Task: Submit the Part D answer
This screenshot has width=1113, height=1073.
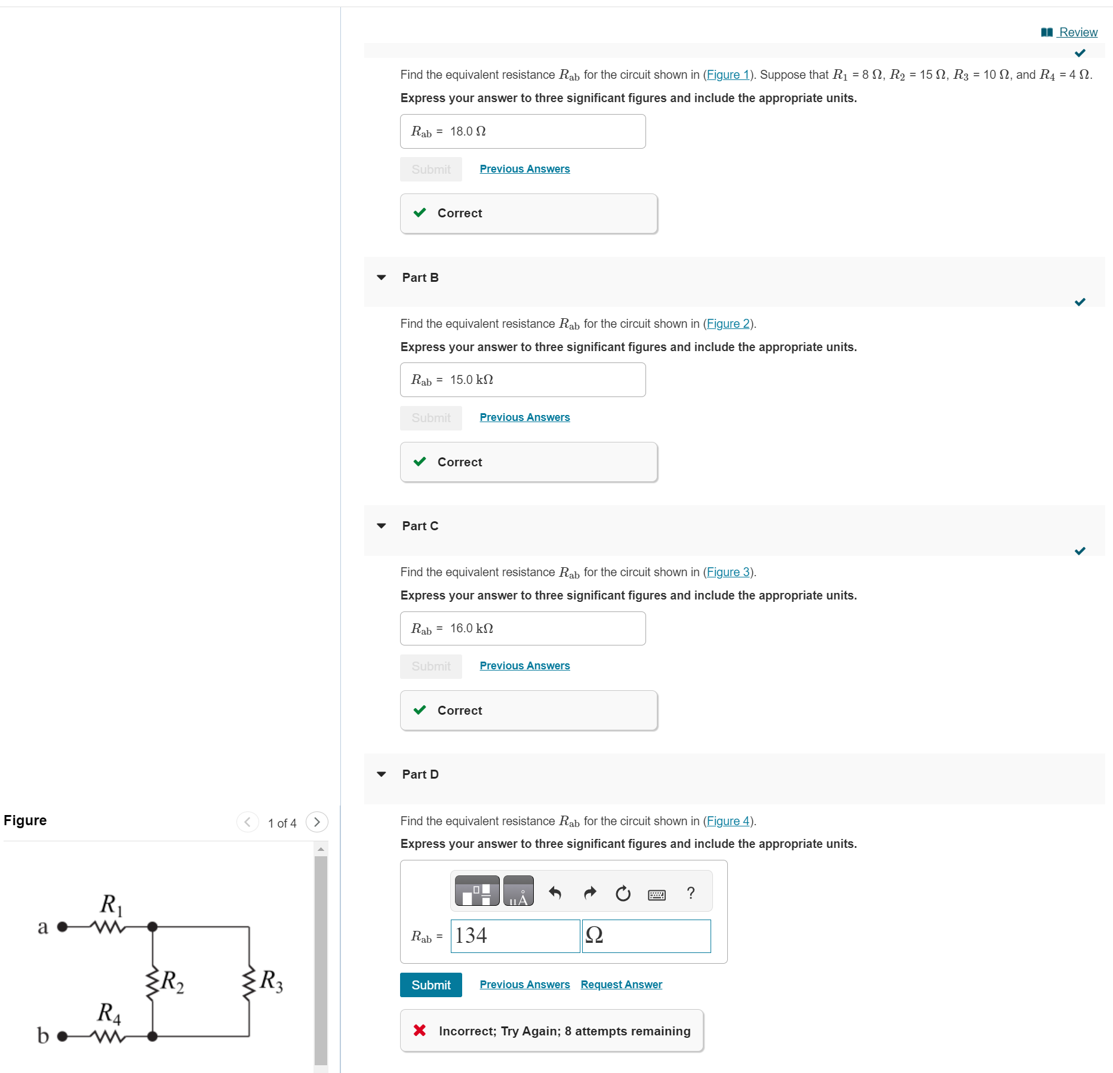Action: coord(431,985)
